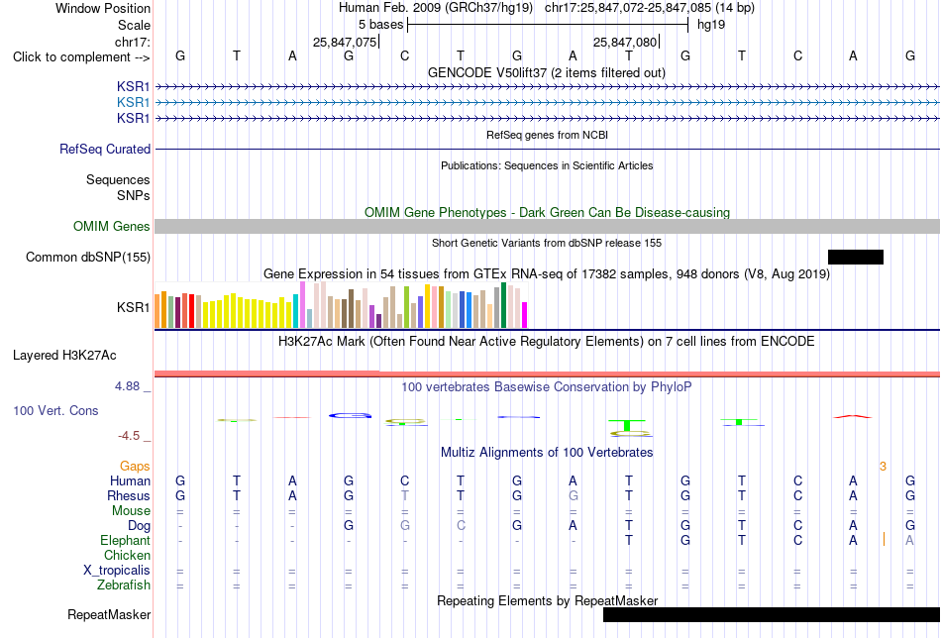Select the RepeatMasker track label
This screenshot has height=638, width=941.
[109, 614]
